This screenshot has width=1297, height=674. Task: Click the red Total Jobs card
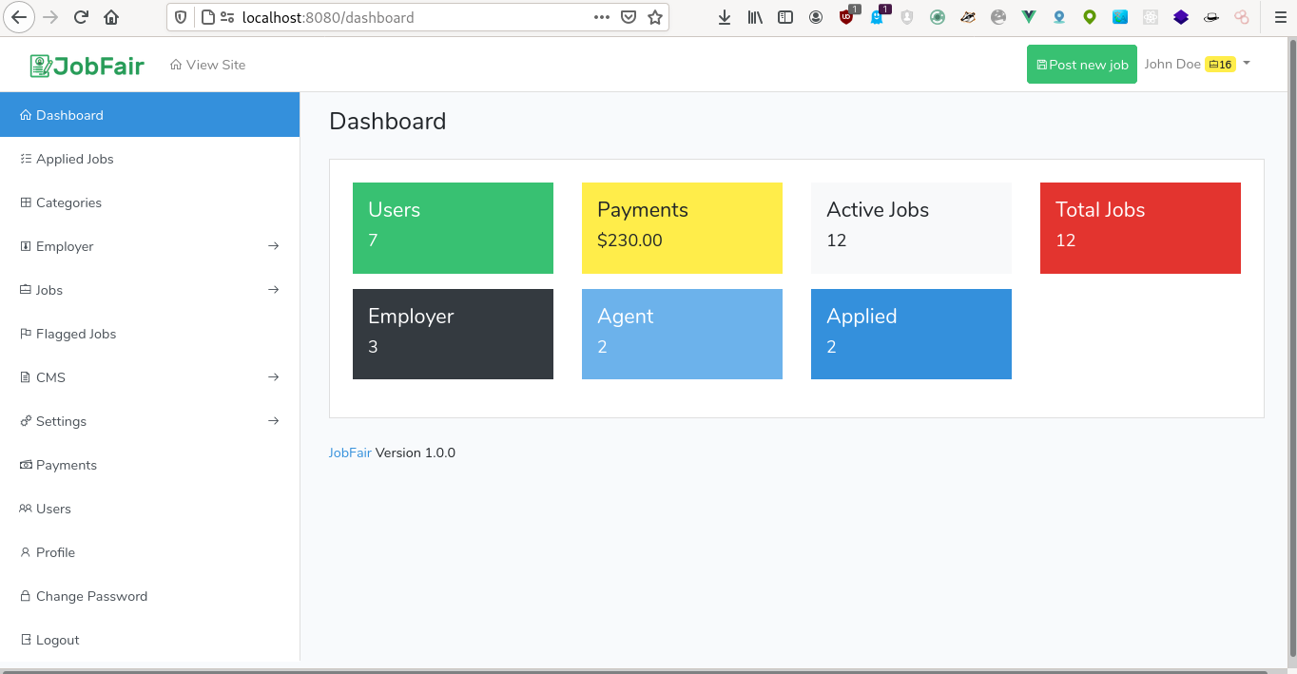(1140, 228)
